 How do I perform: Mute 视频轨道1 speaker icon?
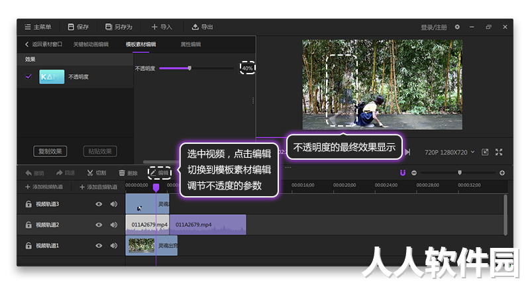[114, 246]
